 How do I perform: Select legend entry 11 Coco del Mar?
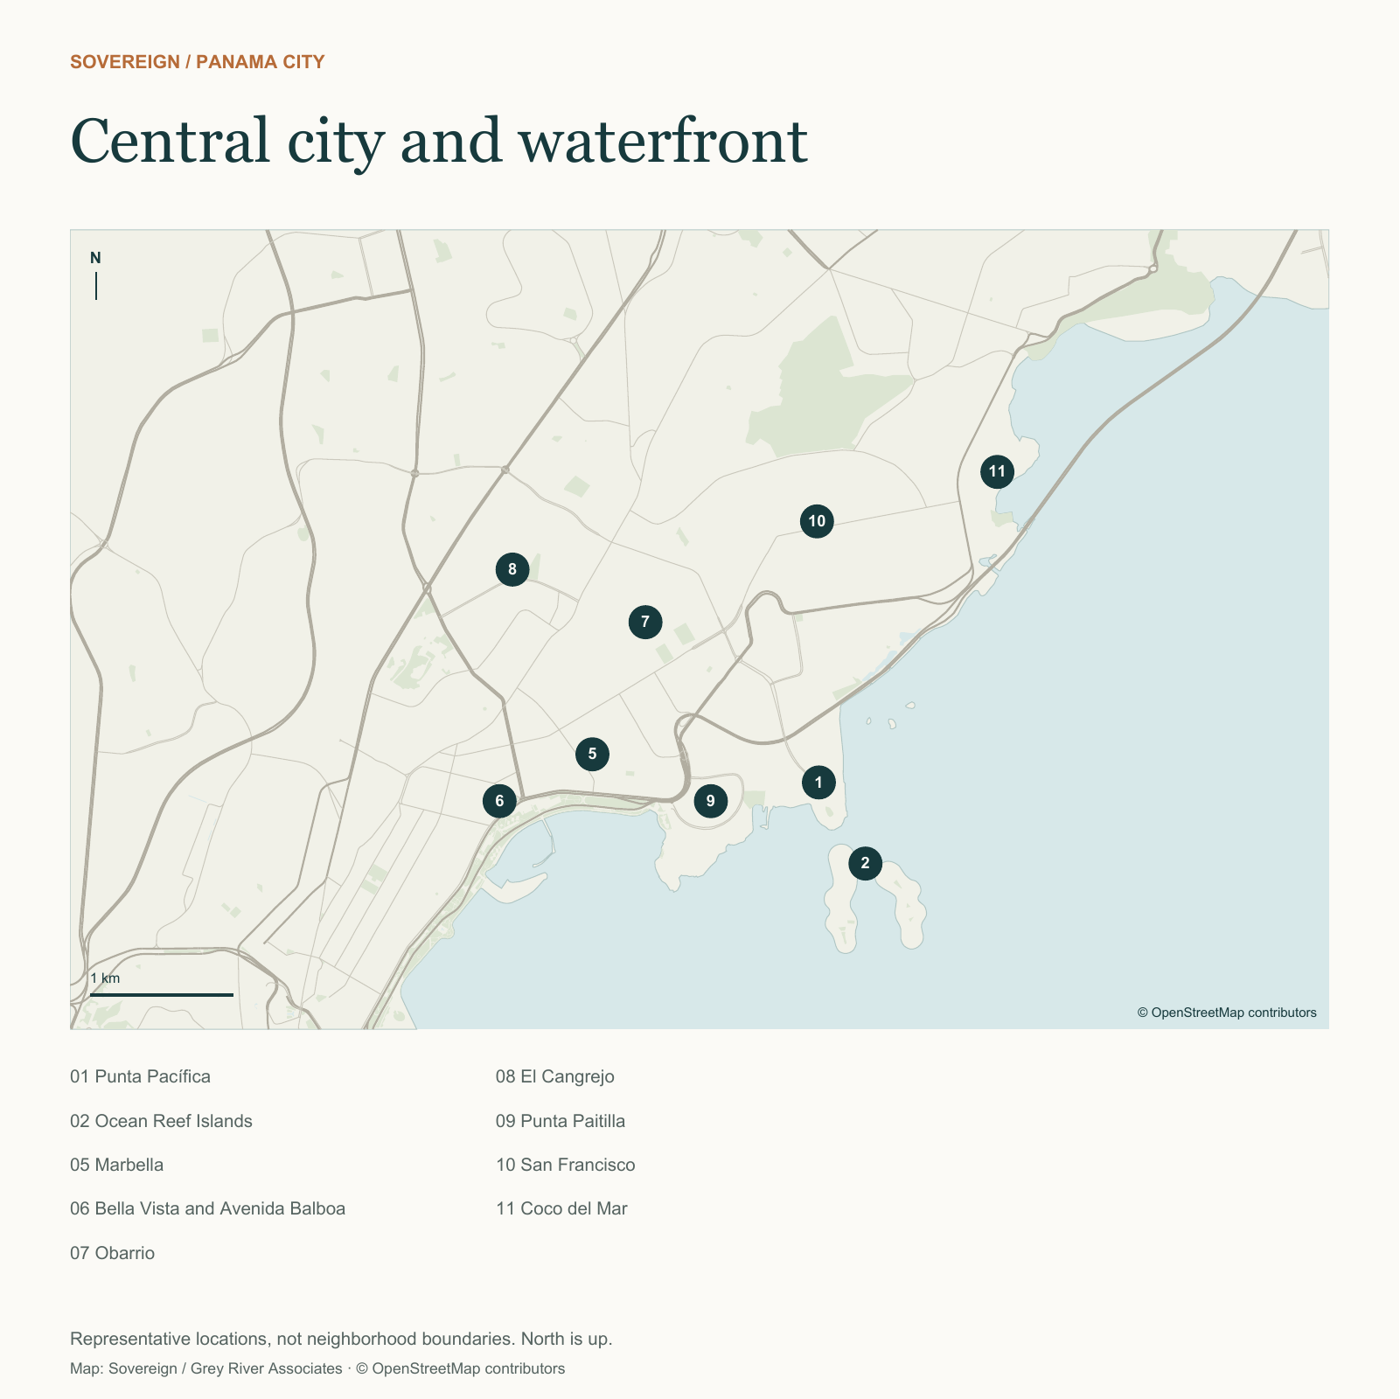click(x=561, y=1208)
